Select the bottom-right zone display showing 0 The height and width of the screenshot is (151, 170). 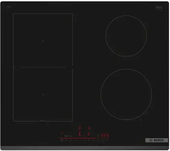click(x=89, y=134)
